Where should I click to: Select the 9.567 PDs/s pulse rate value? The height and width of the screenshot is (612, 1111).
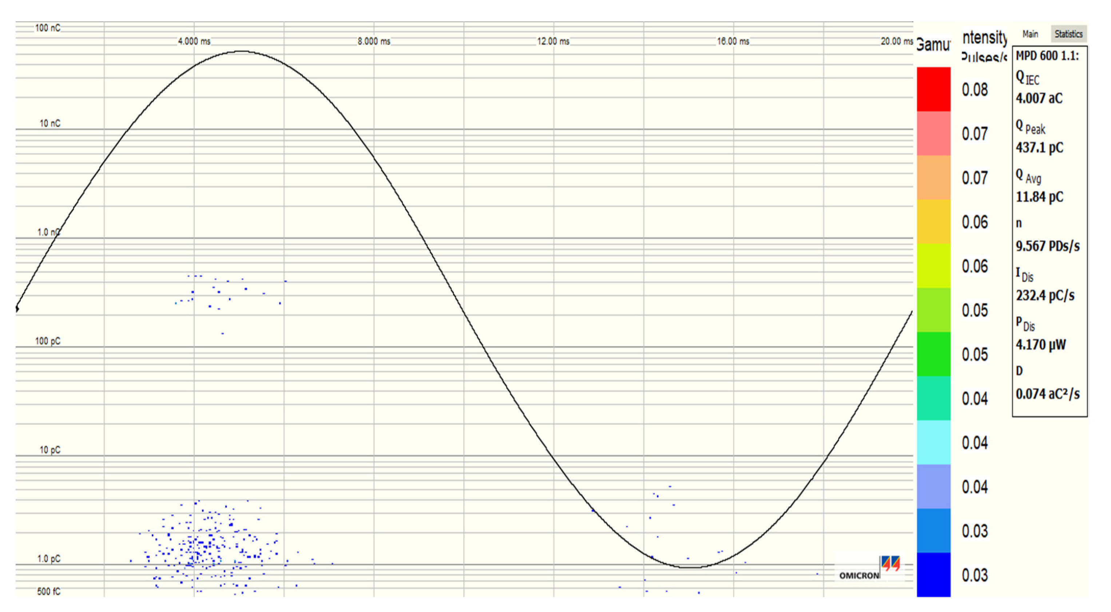pyautogui.click(x=1048, y=246)
